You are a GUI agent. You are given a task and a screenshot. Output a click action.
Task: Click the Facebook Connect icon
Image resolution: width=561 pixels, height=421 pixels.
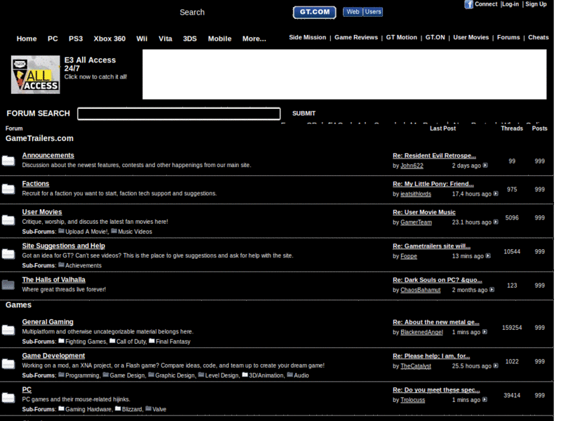pos(468,5)
